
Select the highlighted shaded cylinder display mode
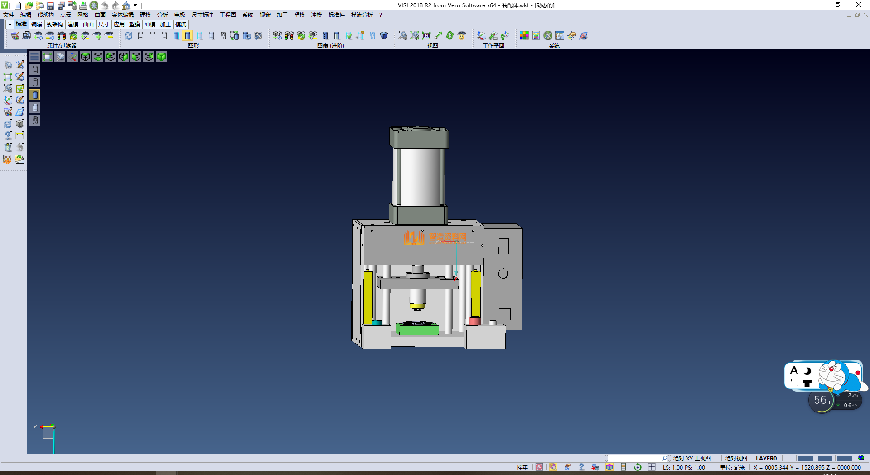pos(188,36)
